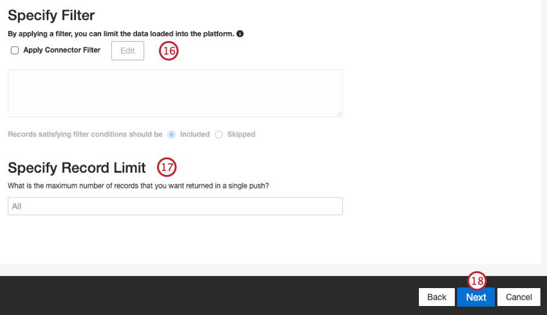Viewport: 547px width, 315px height.
Task: Click the step 17 callout marker
Action: tap(167, 168)
